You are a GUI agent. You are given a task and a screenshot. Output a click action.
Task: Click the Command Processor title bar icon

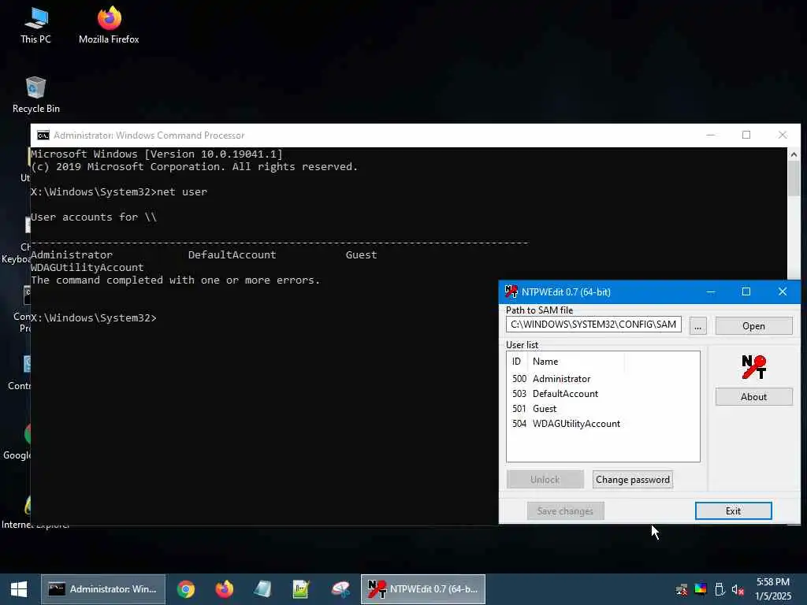[x=43, y=135]
